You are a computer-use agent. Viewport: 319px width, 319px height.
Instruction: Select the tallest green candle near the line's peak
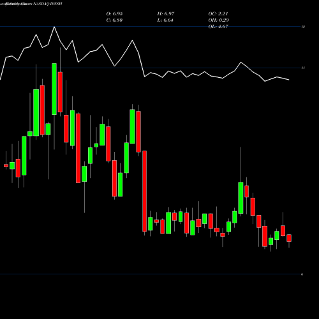54,89
